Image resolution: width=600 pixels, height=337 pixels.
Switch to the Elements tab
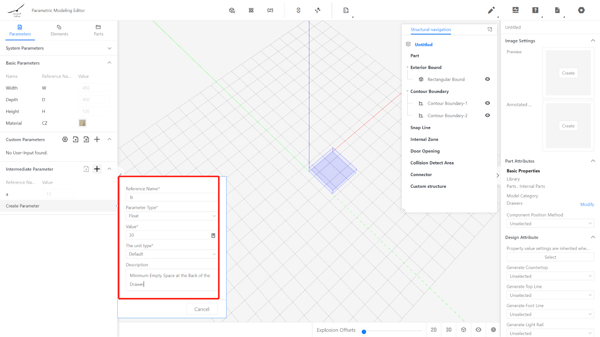pos(59,30)
